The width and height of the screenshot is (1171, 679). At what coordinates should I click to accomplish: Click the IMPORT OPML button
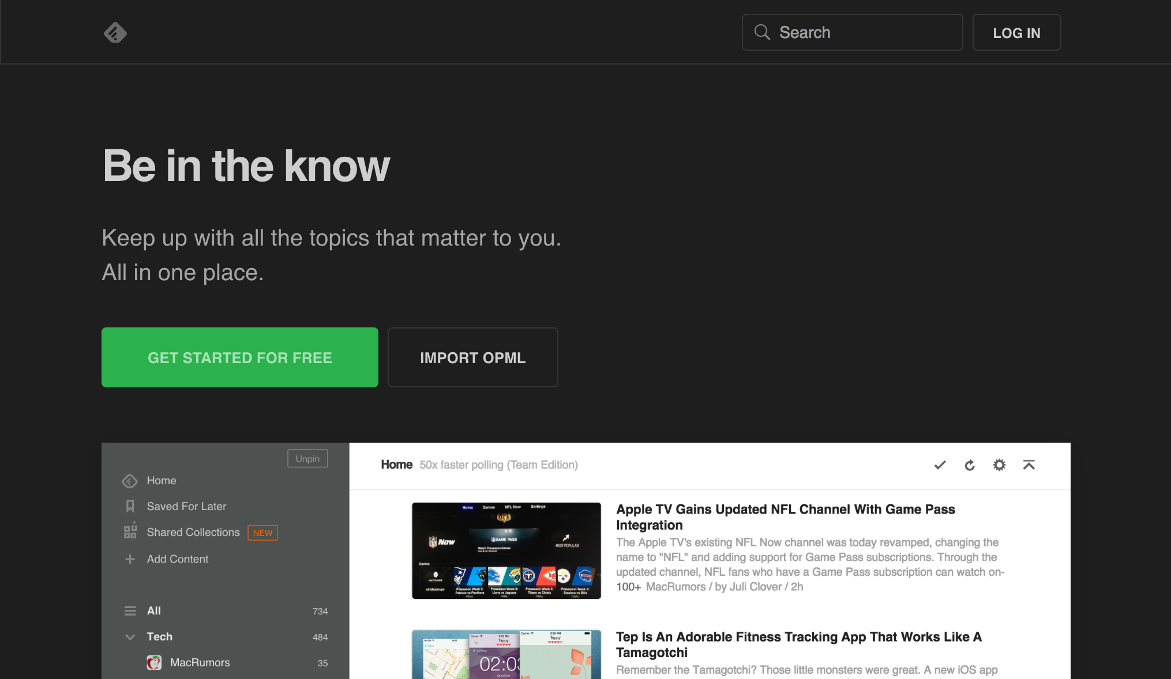[x=472, y=357]
